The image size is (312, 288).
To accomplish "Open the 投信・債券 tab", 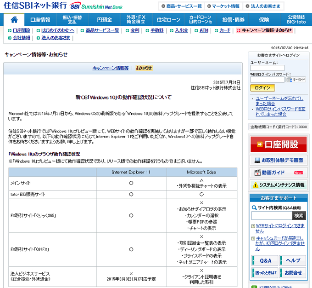I will coord(233,20).
